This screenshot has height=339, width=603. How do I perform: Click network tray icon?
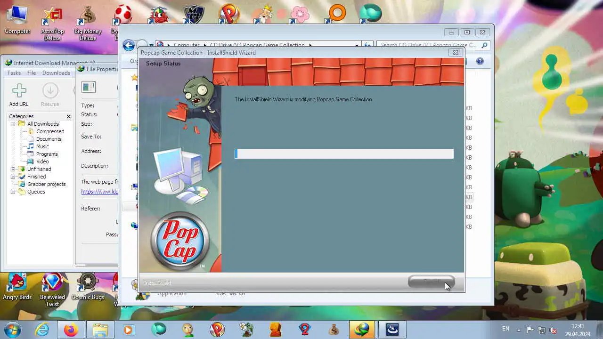(542, 330)
